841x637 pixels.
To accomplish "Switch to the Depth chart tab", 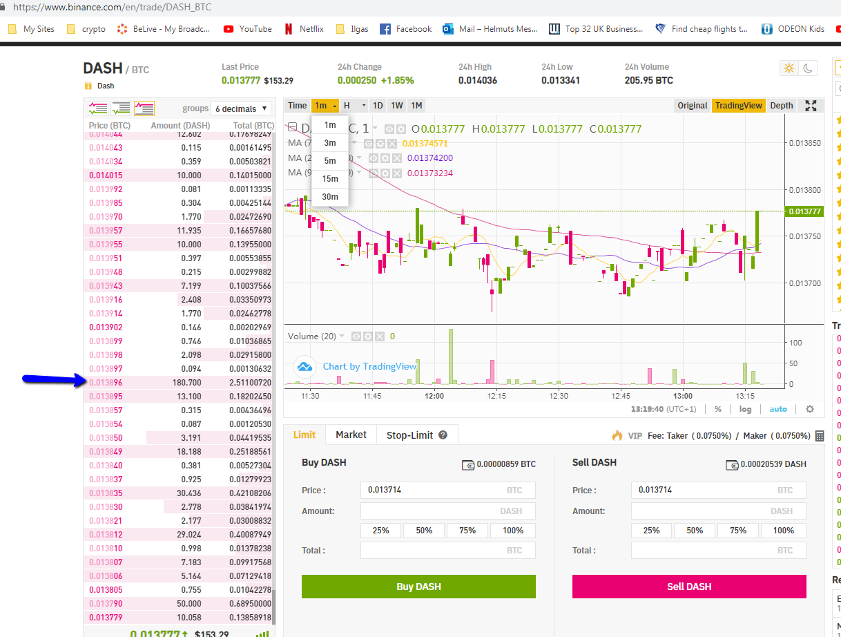I will (782, 106).
